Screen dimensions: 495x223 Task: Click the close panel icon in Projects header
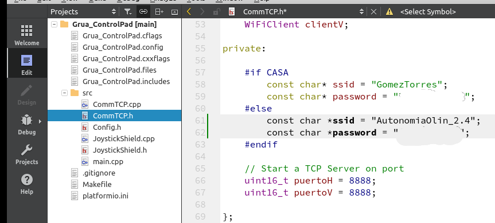(174, 12)
